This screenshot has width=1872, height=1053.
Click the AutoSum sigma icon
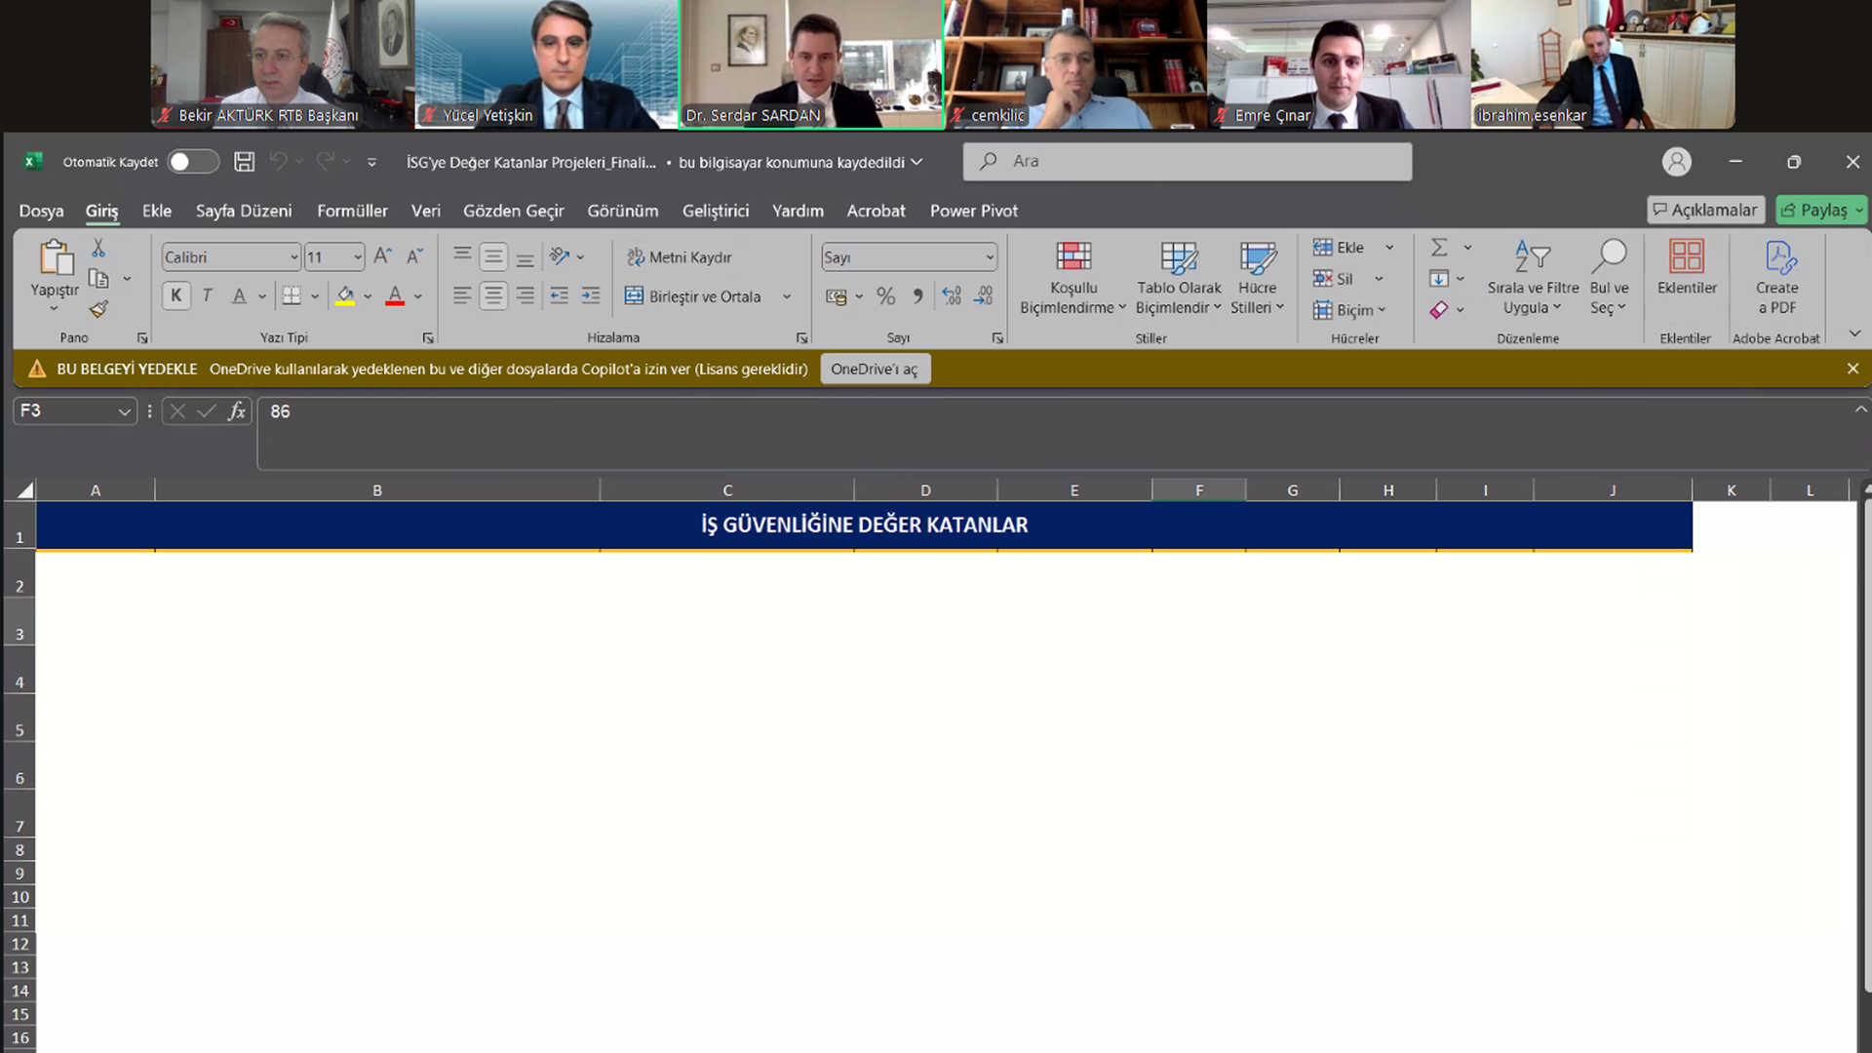tap(1439, 248)
